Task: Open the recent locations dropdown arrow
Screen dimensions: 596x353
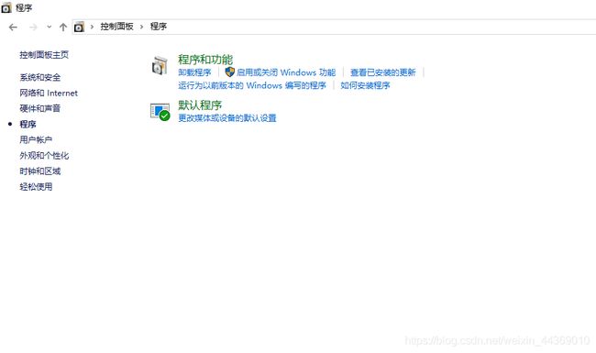Action: coord(49,27)
